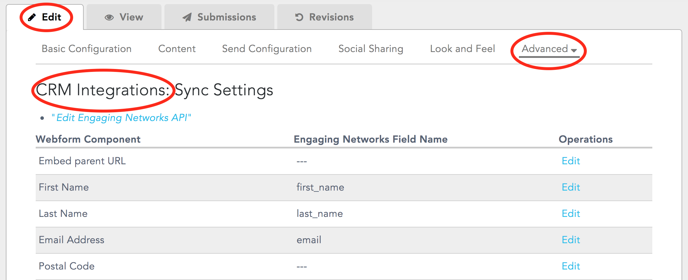Switch to the View tab
Screen dimensions: 688x280
coord(124,17)
